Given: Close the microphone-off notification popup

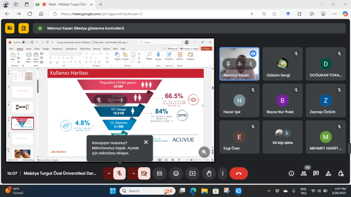Looking at the screenshot, I should (146, 142).
